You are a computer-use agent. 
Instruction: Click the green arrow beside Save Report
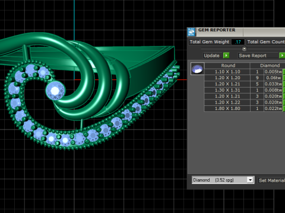[282, 56]
